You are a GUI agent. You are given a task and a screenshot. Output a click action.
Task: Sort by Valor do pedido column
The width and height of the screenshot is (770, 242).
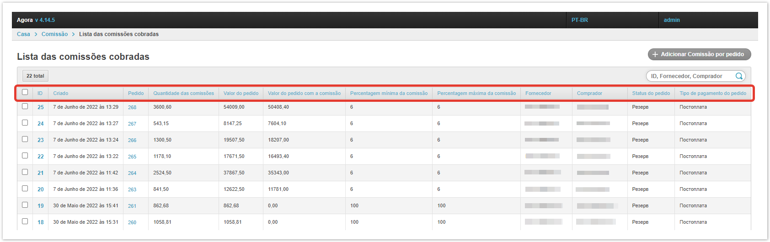click(x=241, y=93)
